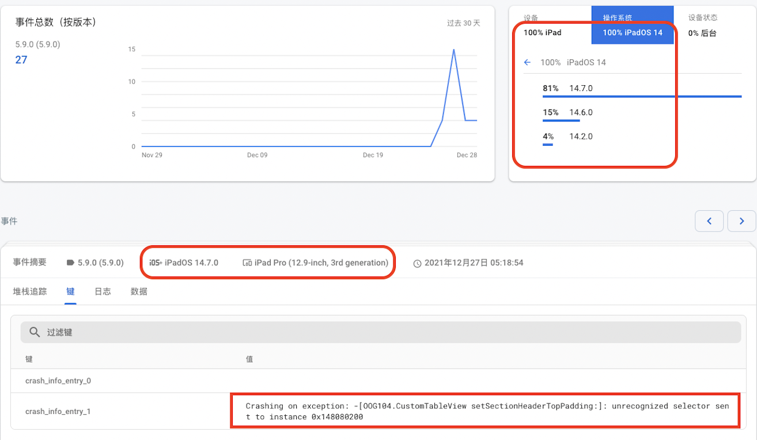Click the 14.7.0 version usage bar
Viewport: 757px width, 440px height.
[x=642, y=96]
